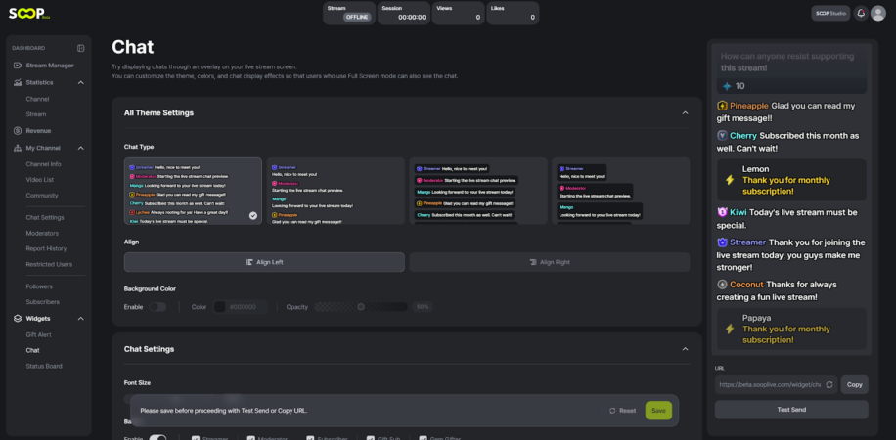
Task: Open Chat Settings in sidebar
Action: coord(45,218)
